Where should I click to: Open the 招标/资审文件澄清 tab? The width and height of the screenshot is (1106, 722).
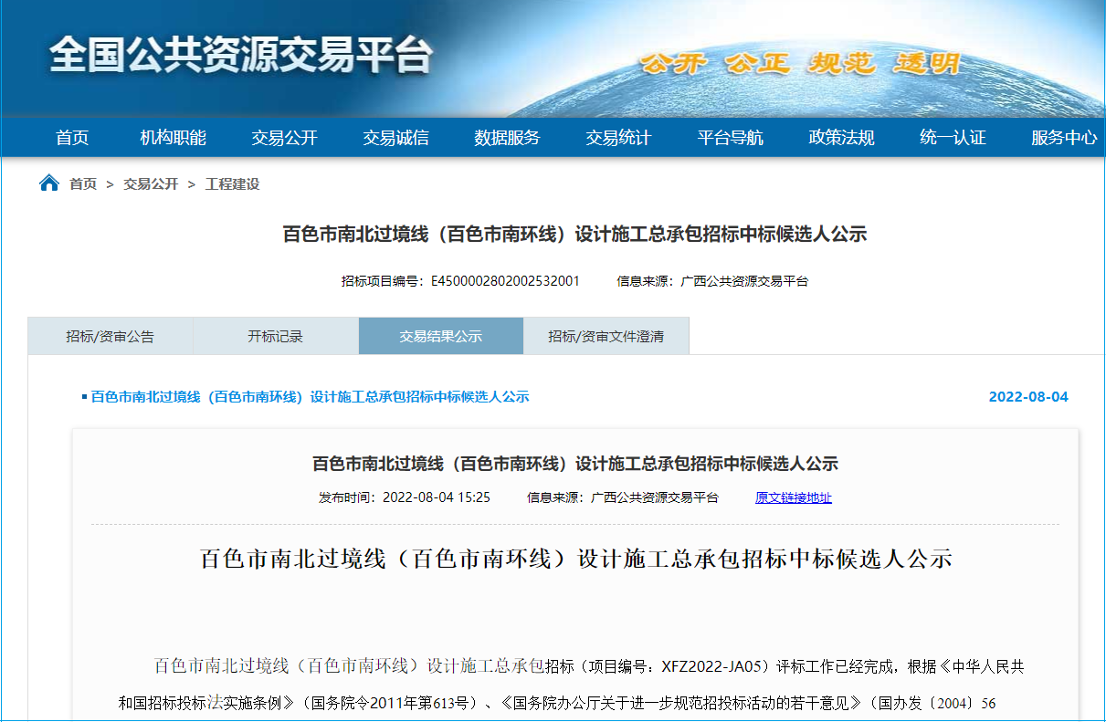point(606,336)
